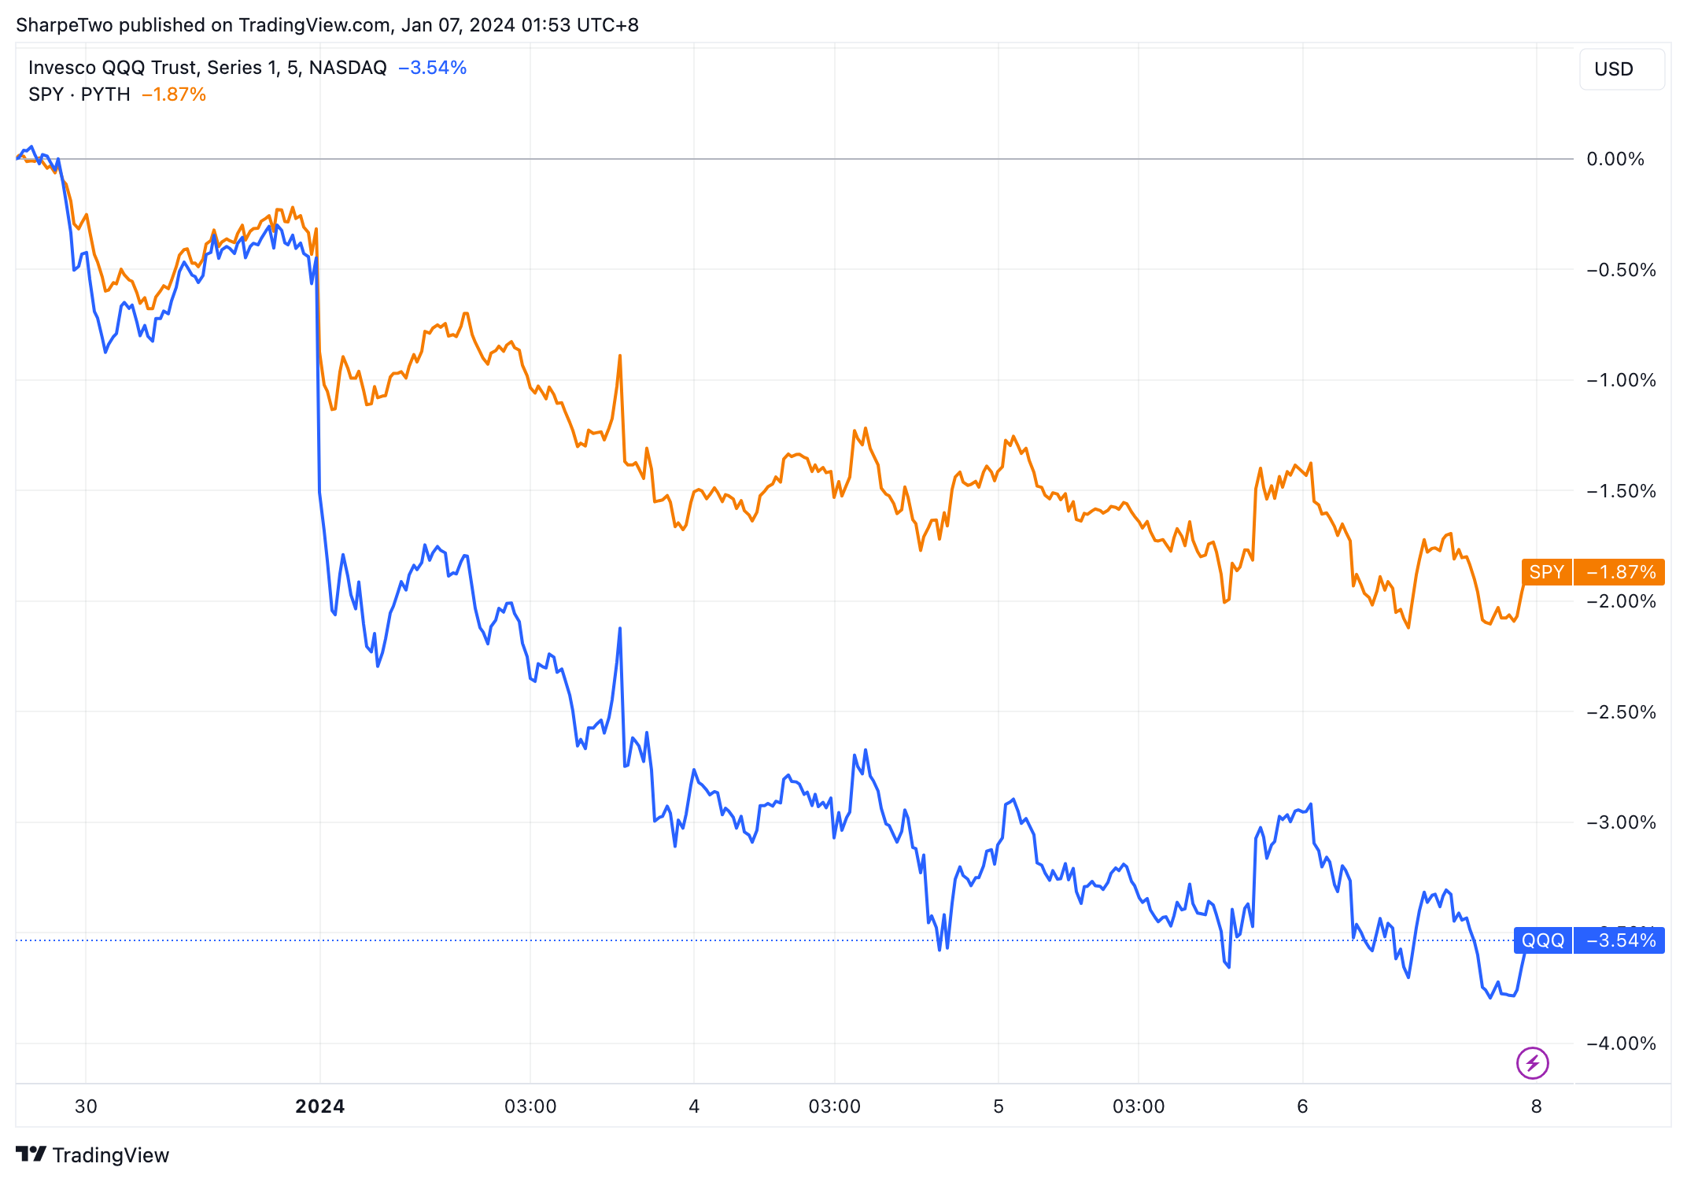
Task: Click the Invesco QQQ Trust legend title
Action: [x=207, y=68]
